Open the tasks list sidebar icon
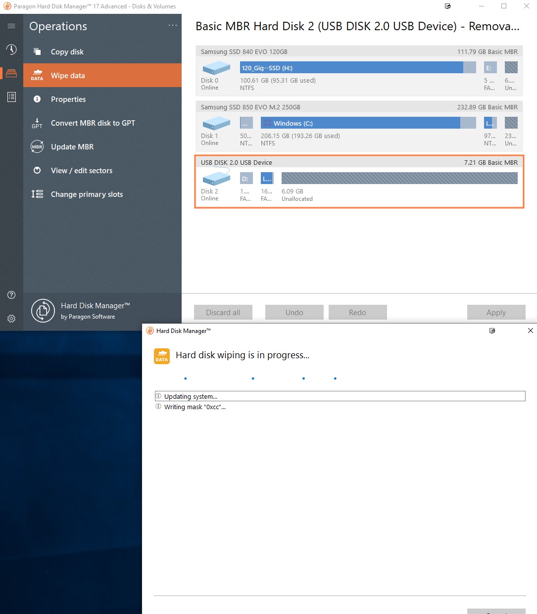537x614 pixels. [11, 97]
